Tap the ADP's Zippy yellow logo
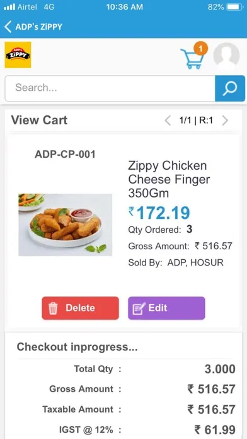The width and height of the screenshot is (247, 439). click(x=18, y=55)
